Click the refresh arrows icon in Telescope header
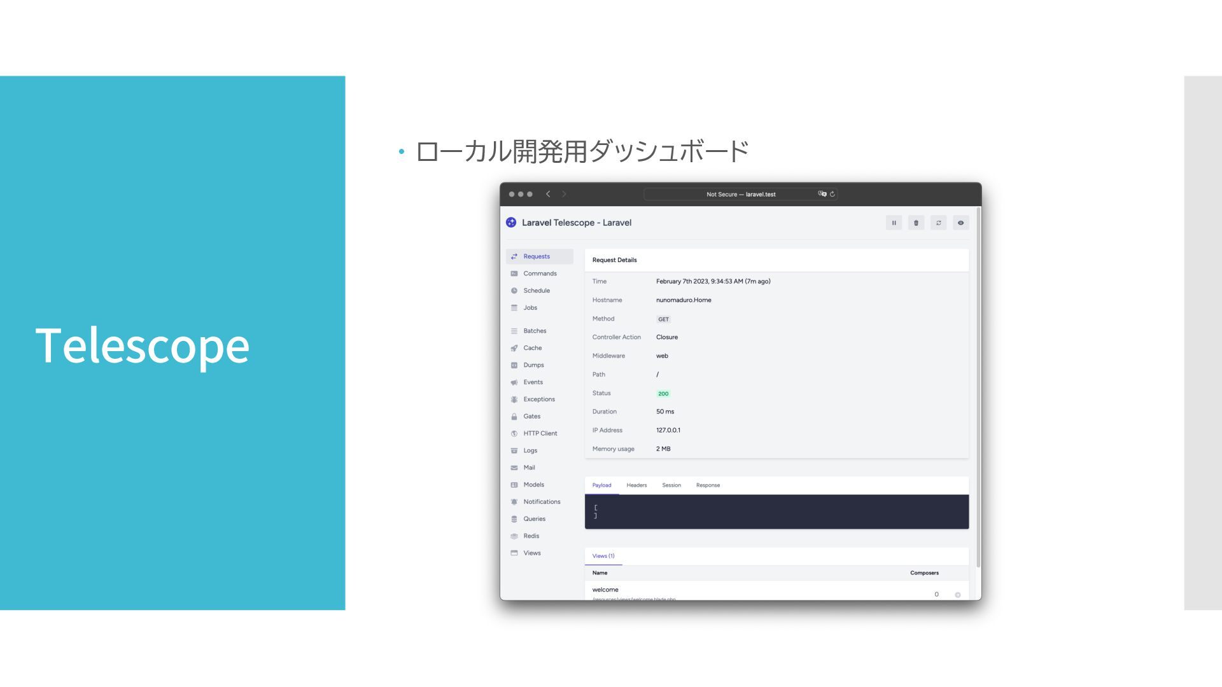The width and height of the screenshot is (1222, 687). [x=938, y=223]
